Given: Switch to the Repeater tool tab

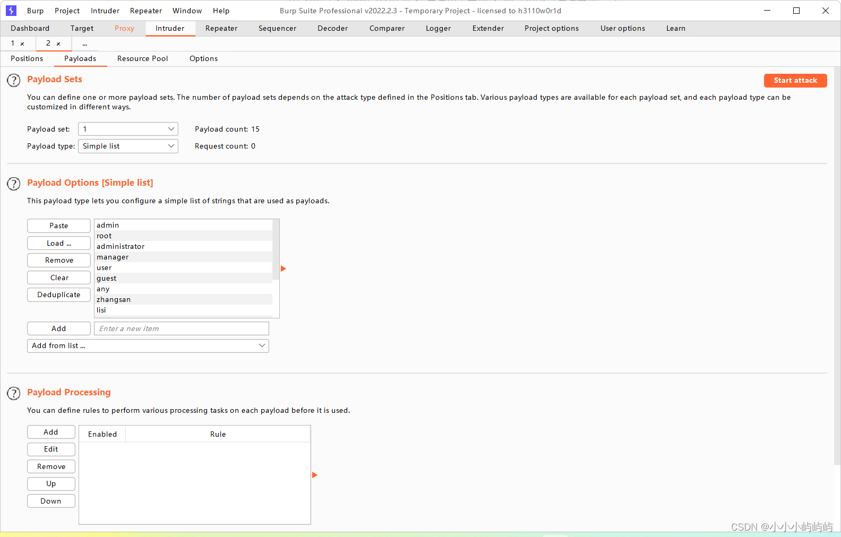Looking at the screenshot, I should tap(221, 28).
